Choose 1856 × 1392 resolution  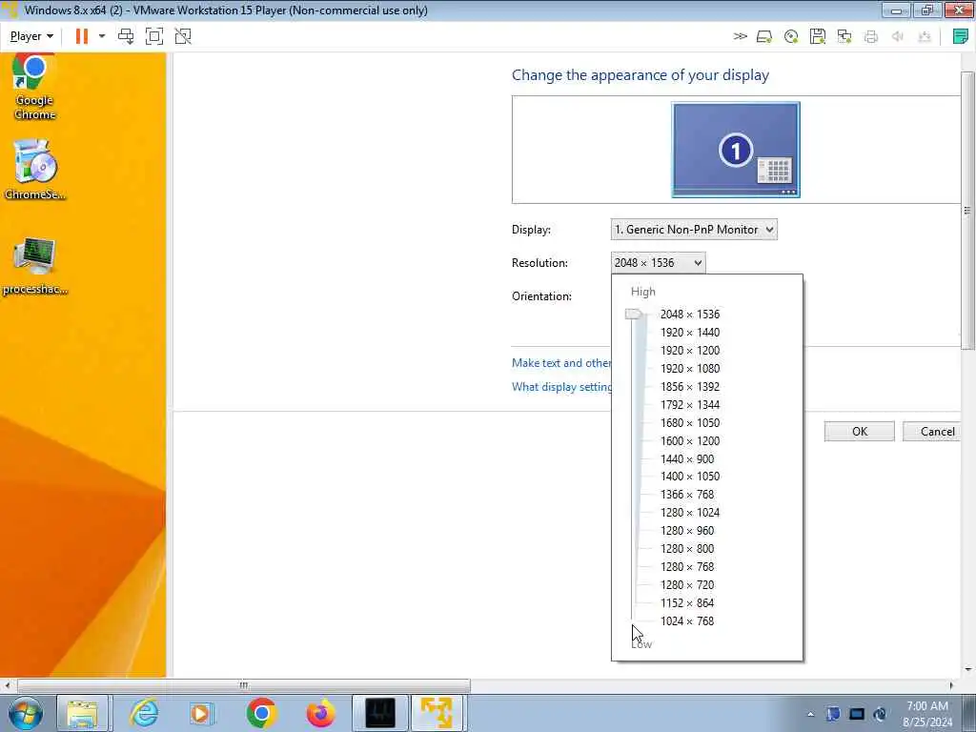click(x=690, y=387)
